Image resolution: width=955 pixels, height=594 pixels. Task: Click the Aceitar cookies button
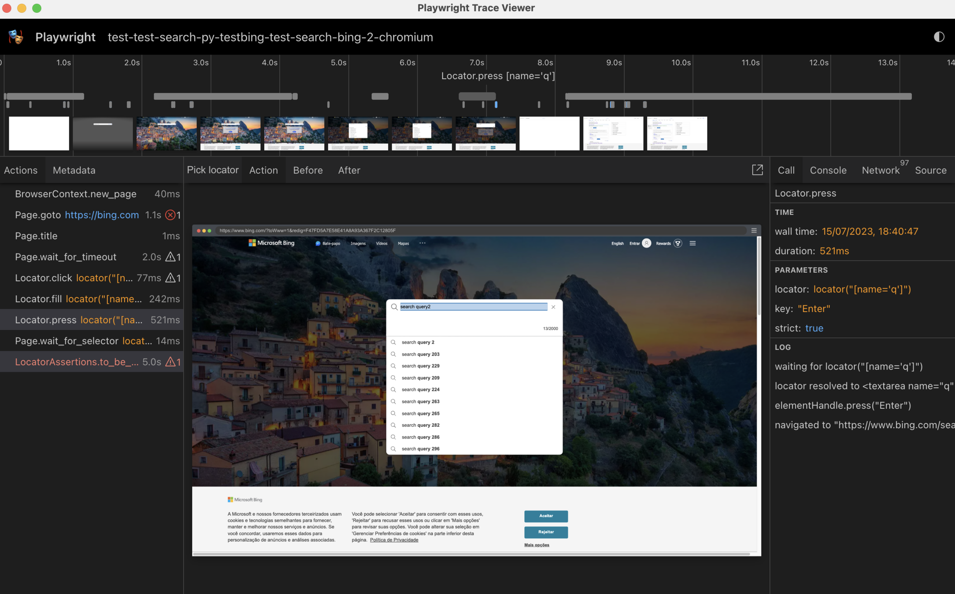point(546,516)
